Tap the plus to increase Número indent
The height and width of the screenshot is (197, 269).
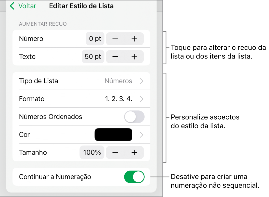[x=134, y=39]
